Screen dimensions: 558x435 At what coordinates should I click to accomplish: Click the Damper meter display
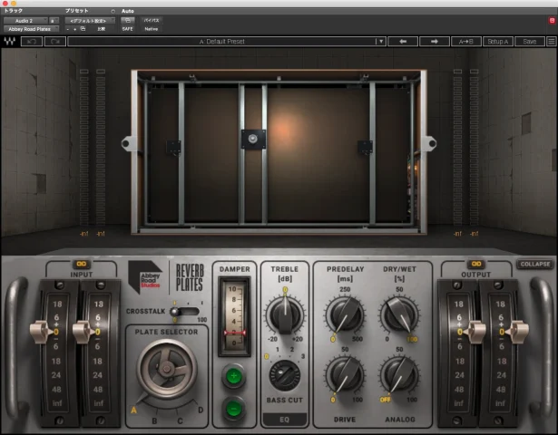[x=234, y=316]
